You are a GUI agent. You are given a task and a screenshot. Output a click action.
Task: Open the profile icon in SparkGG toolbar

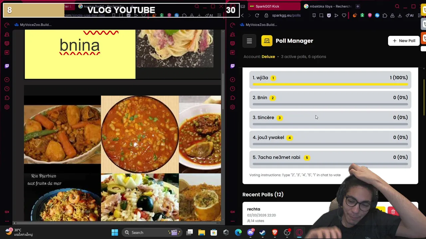[x=392, y=15]
